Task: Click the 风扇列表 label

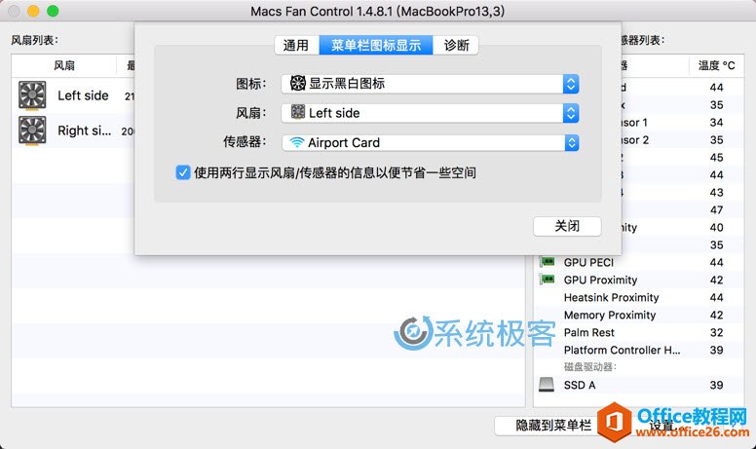Action: pyautogui.click(x=35, y=40)
